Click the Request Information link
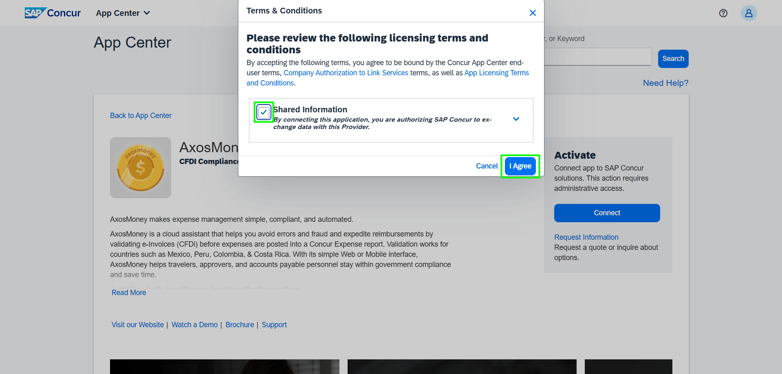The image size is (782, 374). tap(586, 237)
